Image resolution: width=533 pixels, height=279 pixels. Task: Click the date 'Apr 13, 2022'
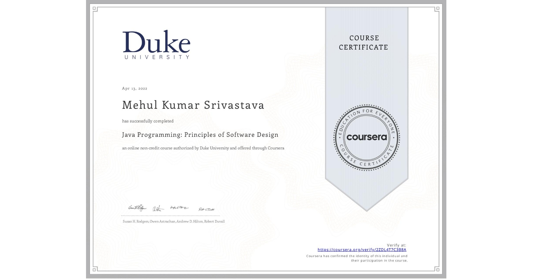pos(134,88)
